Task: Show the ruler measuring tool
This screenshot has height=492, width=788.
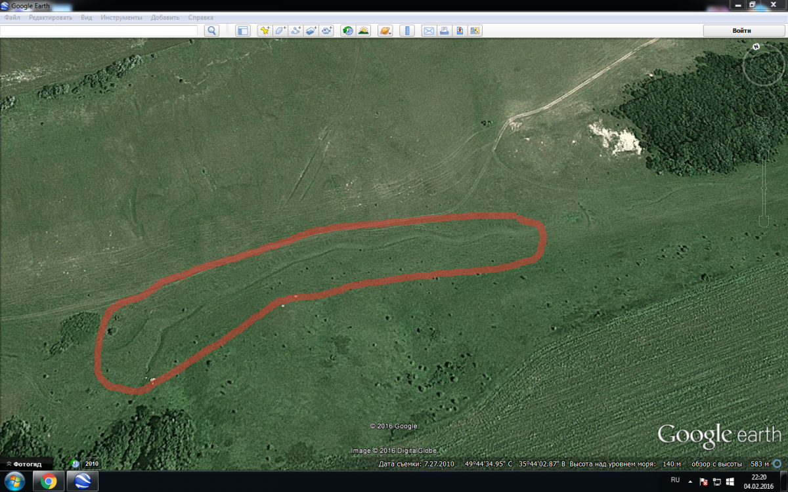Action: 407,30
